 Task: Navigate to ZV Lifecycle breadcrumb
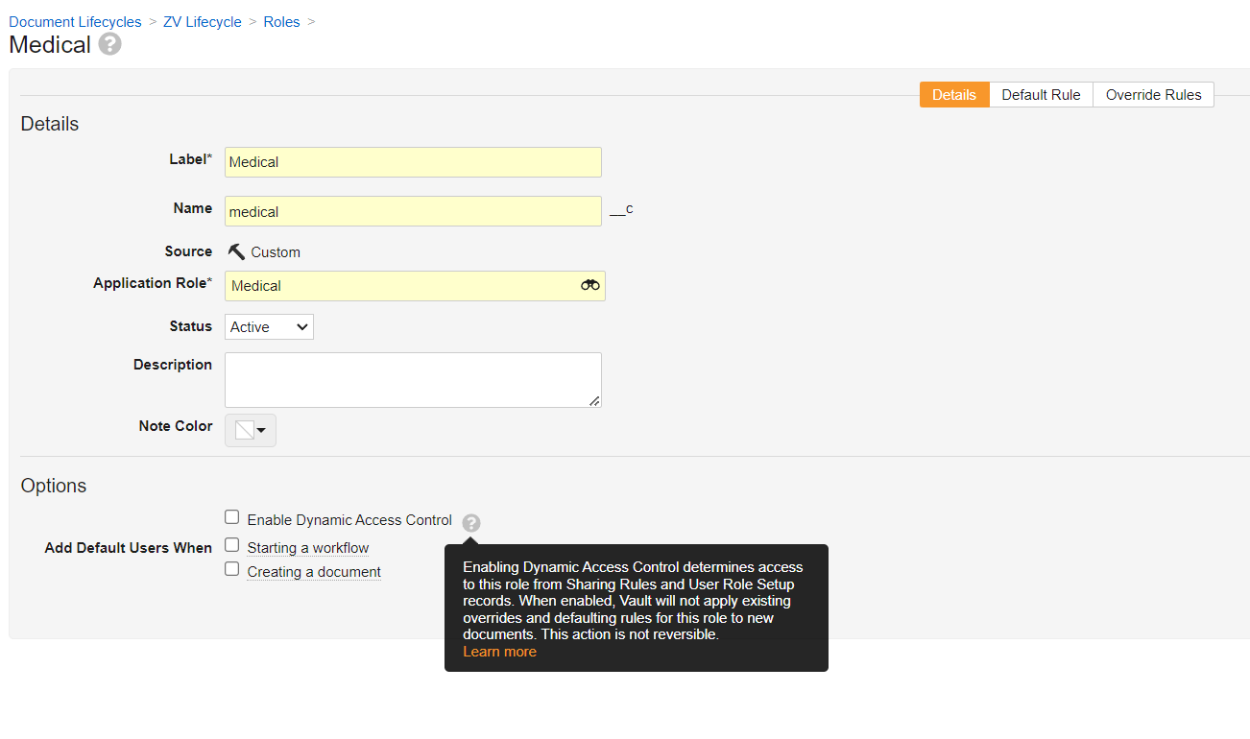(x=203, y=22)
